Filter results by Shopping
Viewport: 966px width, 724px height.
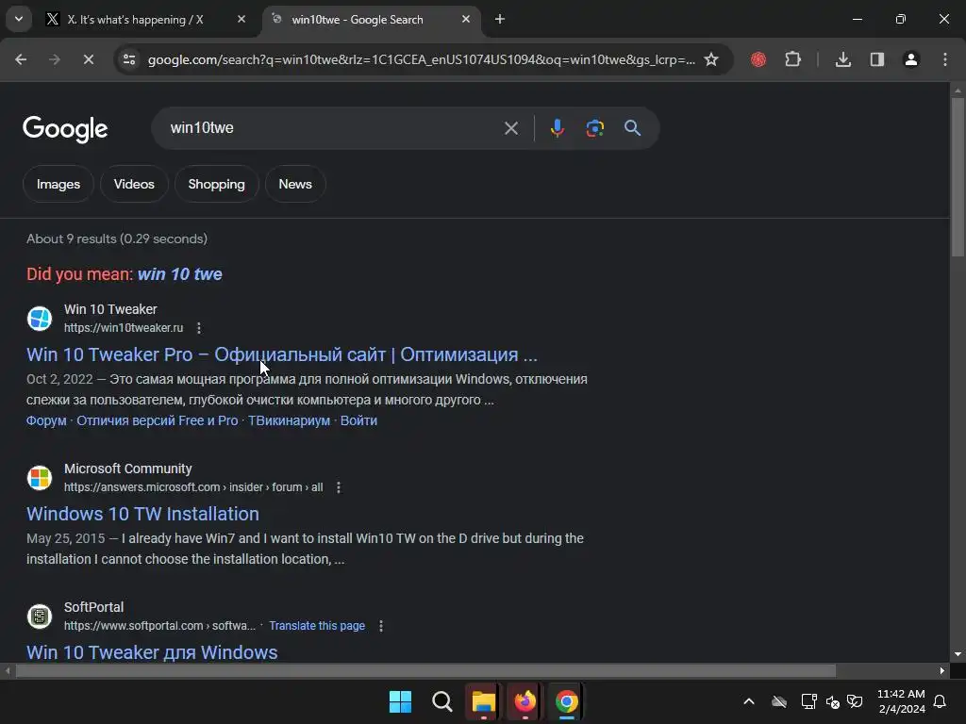tap(216, 184)
